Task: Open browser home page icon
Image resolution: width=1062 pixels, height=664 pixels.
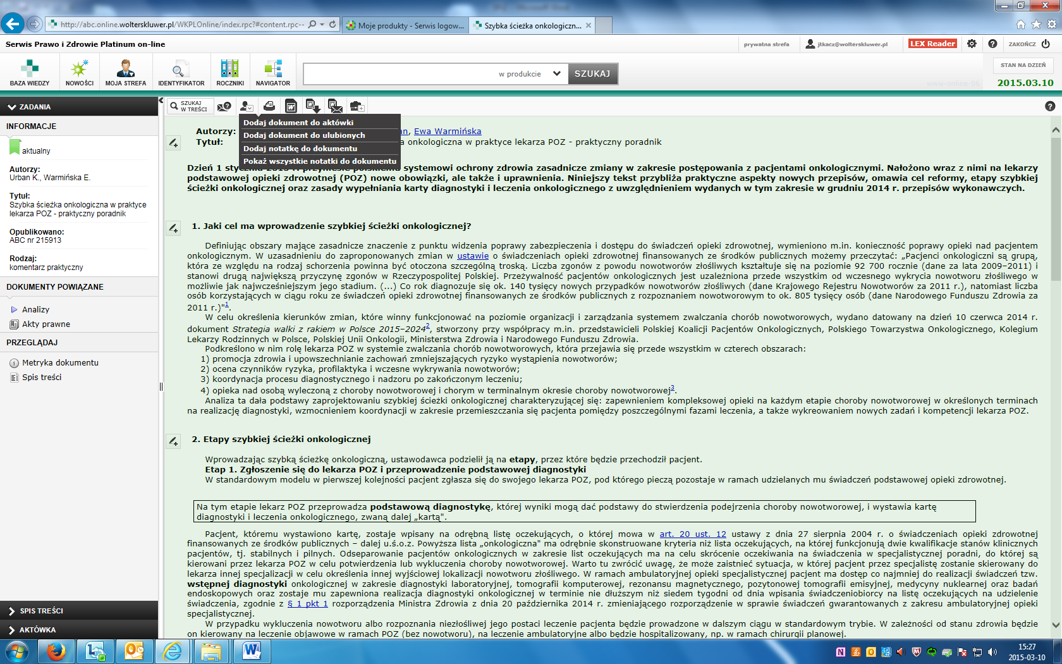Action: click(x=1020, y=24)
